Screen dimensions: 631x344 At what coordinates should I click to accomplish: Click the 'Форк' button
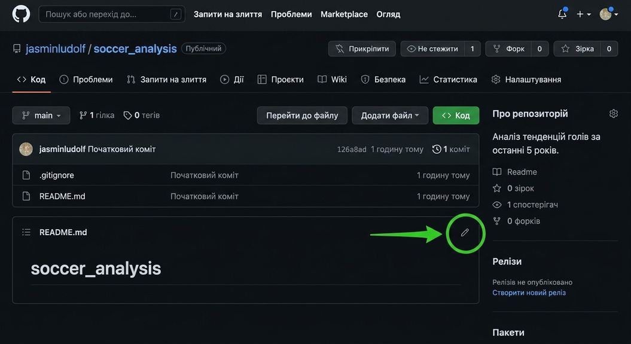click(x=508, y=48)
